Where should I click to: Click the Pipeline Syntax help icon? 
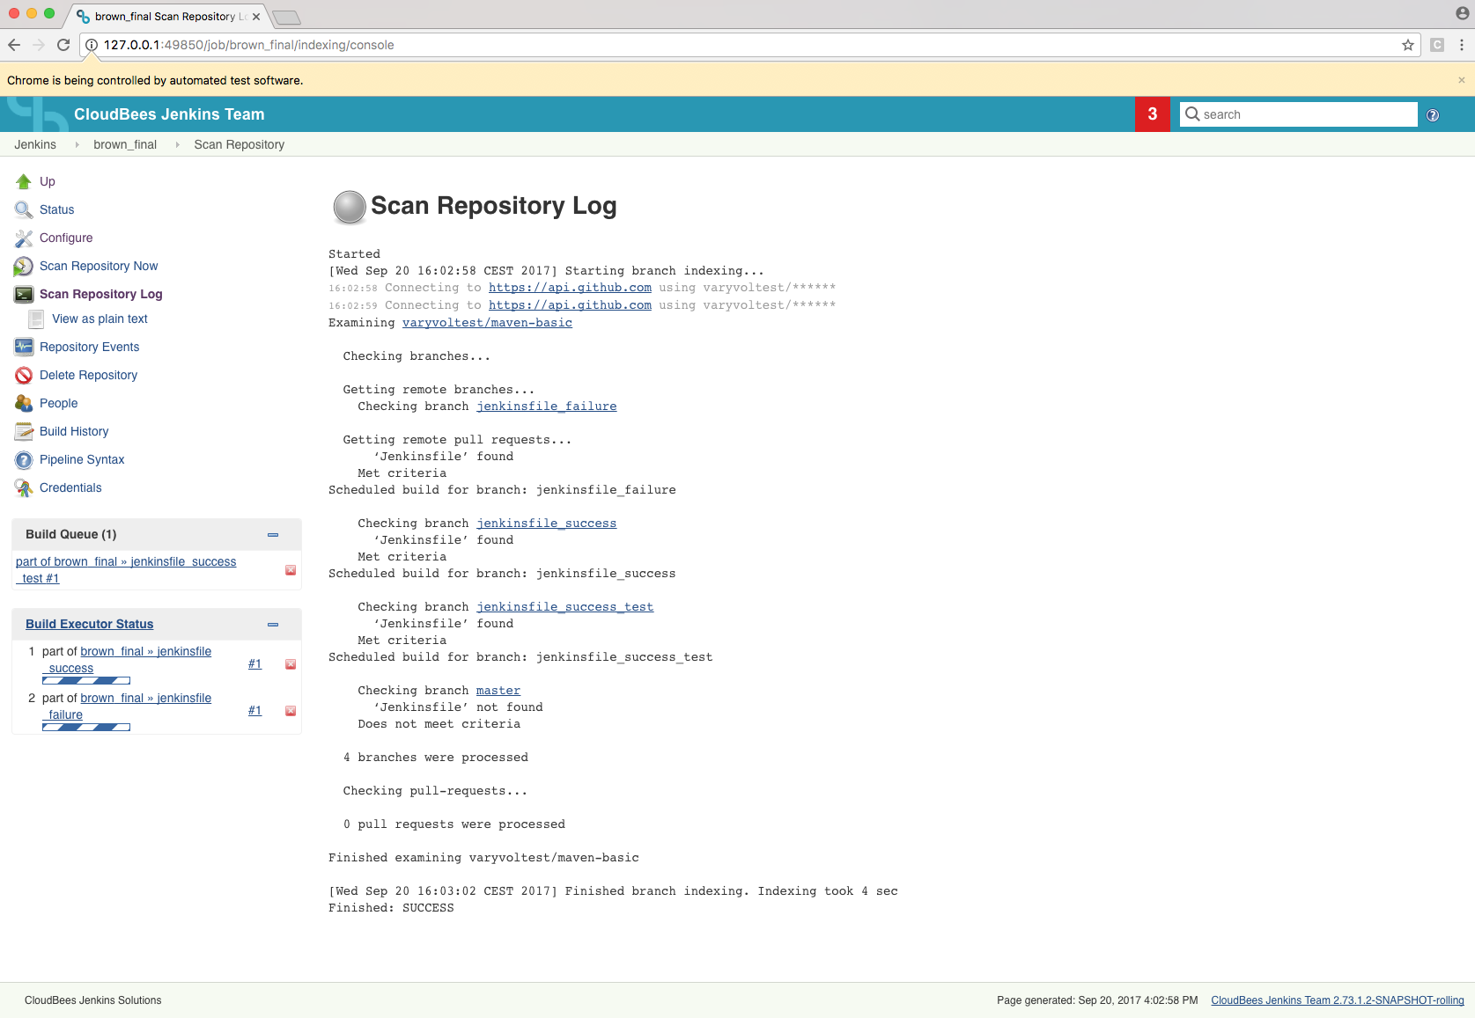(x=24, y=459)
